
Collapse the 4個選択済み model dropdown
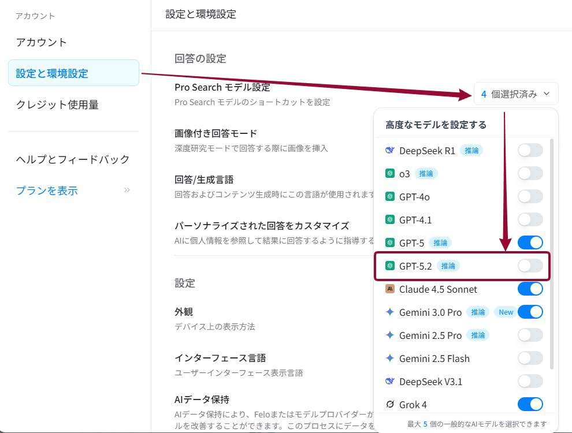tap(516, 94)
